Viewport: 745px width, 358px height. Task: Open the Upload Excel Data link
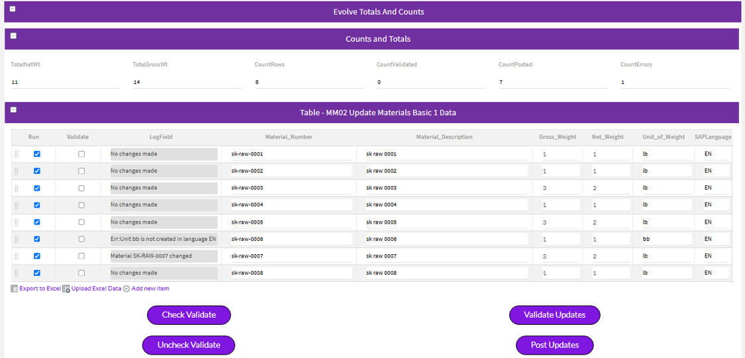tap(97, 289)
